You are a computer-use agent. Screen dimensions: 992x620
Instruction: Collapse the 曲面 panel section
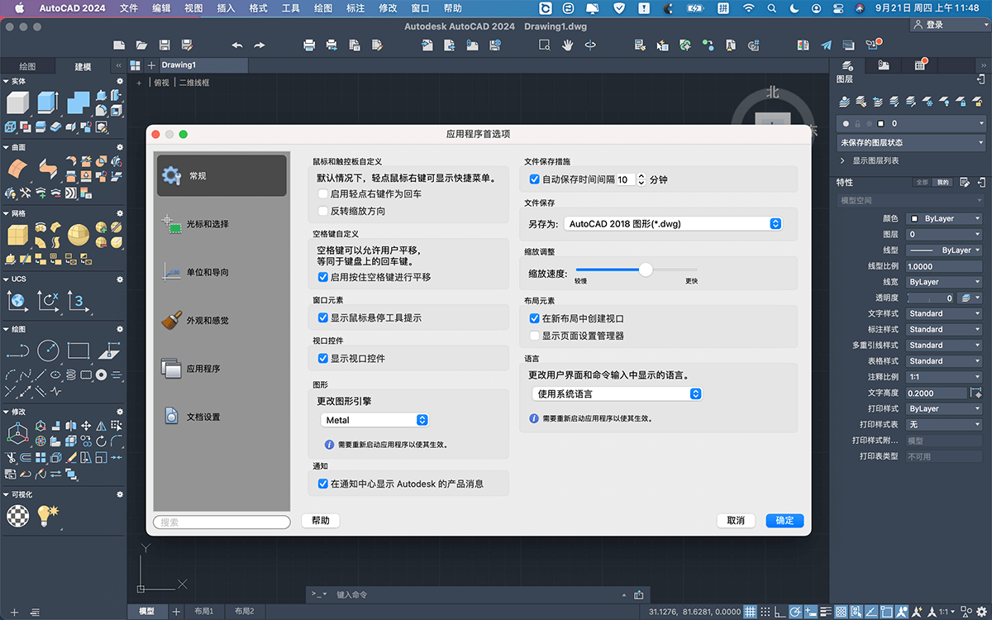[x=6, y=147]
